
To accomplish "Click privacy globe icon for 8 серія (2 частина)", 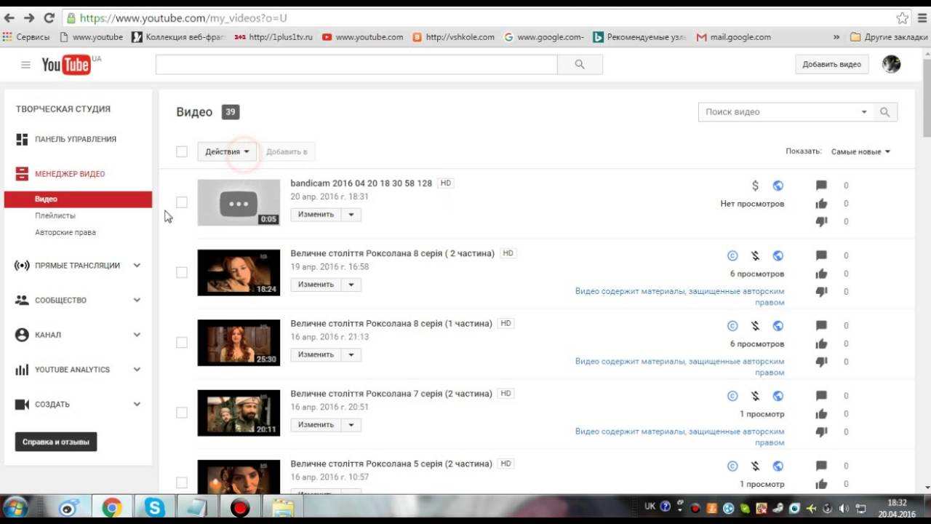I will (x=778, y=255).
